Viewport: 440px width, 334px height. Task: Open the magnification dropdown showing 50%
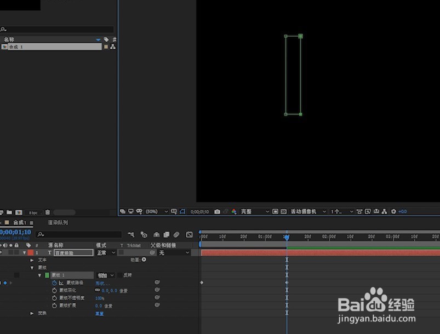[x=156, y=211]
